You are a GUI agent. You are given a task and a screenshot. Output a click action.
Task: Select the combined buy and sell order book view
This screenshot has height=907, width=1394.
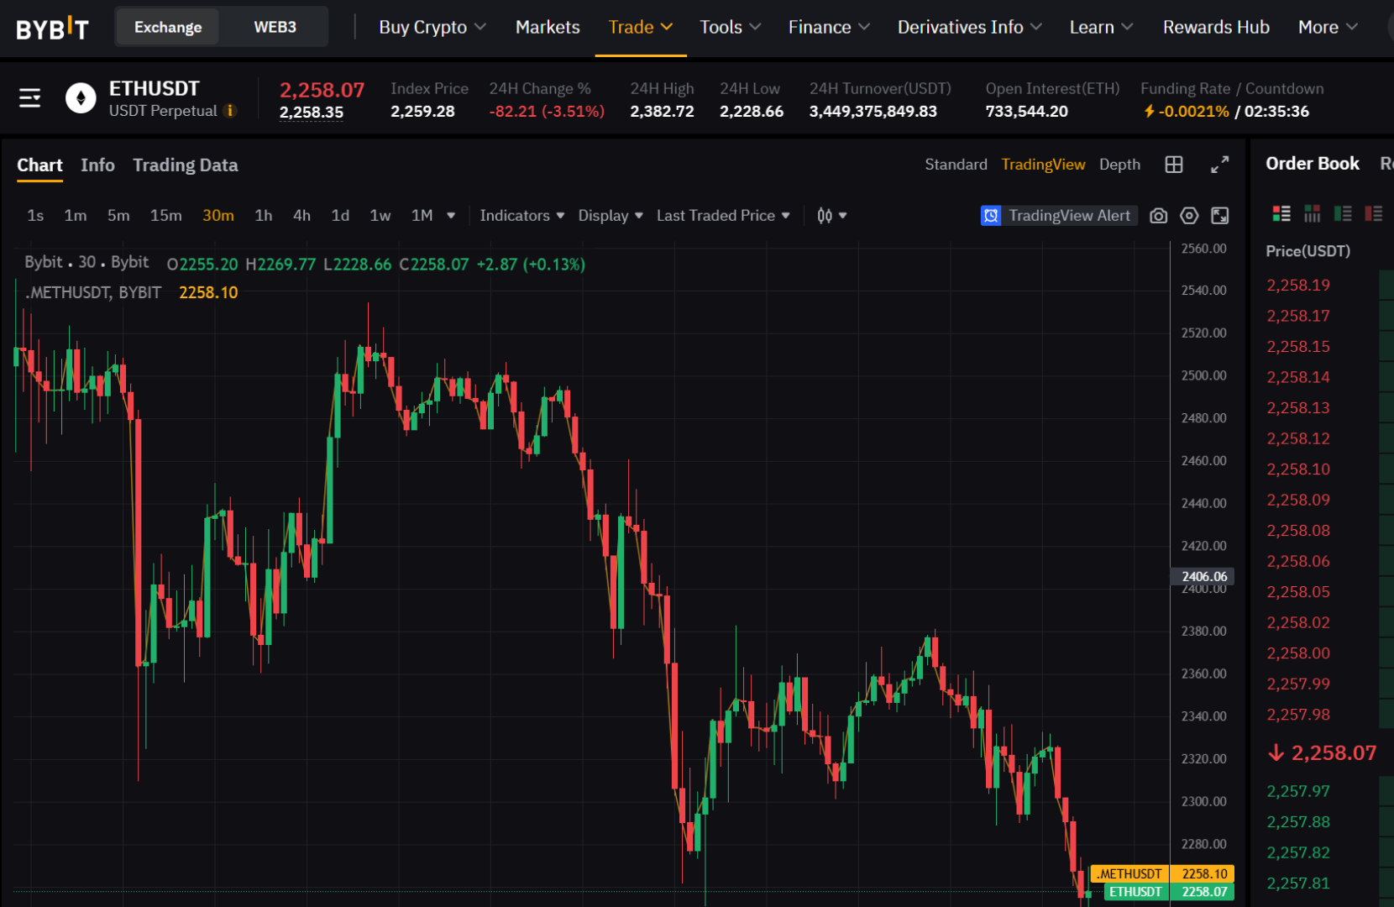[1281, 213]
